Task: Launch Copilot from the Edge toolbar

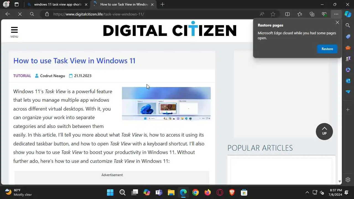Action: click(348, 14)
